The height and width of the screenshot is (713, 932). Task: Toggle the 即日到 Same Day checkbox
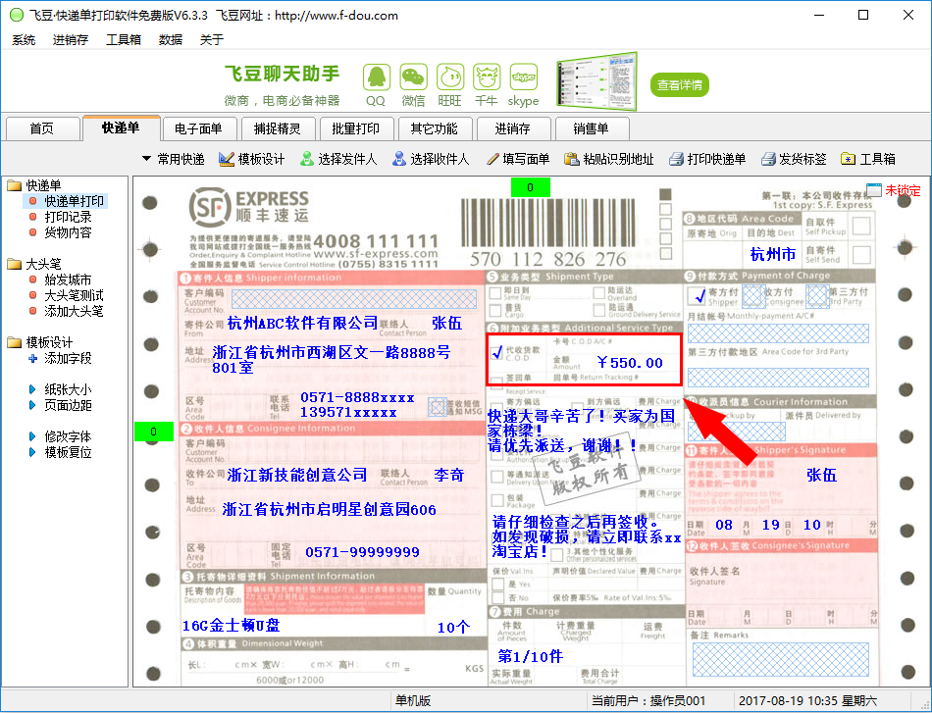[495, 293]
